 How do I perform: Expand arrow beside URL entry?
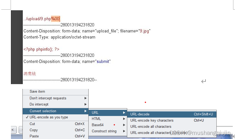pos(124,113)
